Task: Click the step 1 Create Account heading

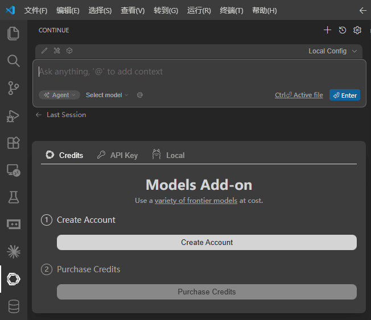Action: coord(86,220)
